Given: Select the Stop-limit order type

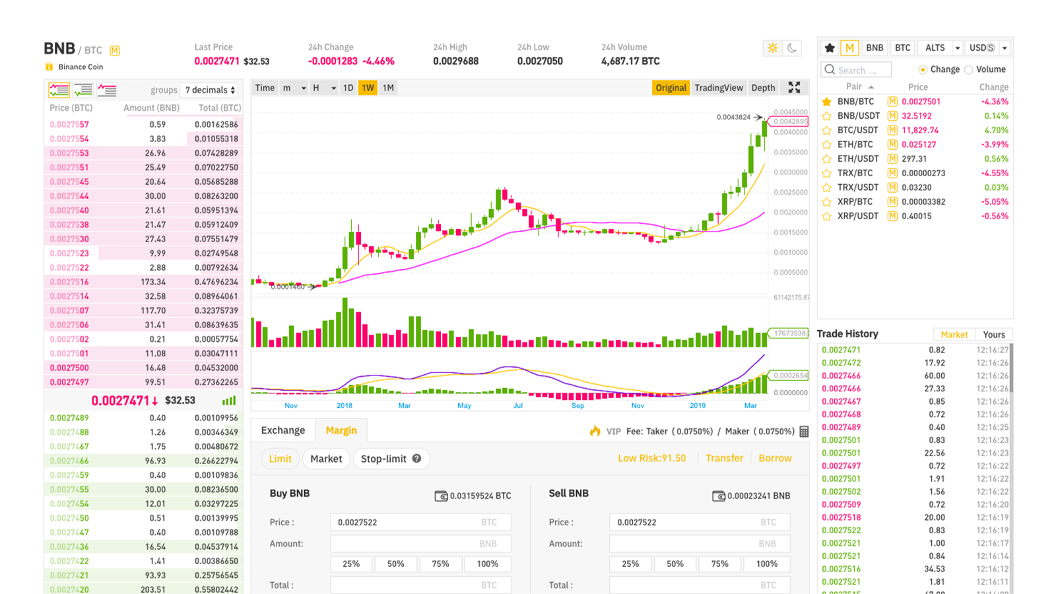Looking at the screenshot, I should (x=391, y=459).
